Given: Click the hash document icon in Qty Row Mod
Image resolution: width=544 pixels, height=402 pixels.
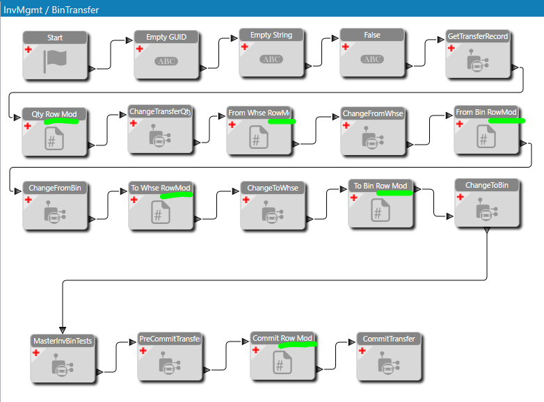Looking at the screenshot, I should [x=54, y=138].
